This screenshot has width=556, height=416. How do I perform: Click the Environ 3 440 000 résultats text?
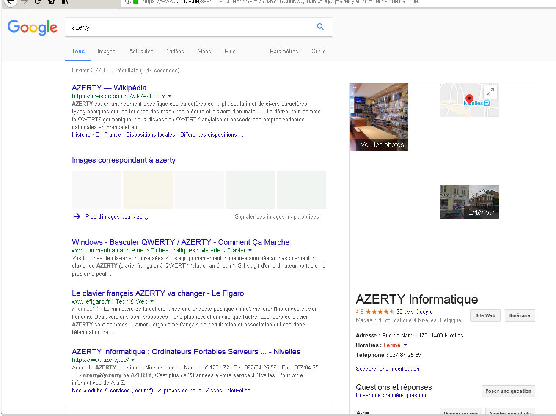click(126, 71)
